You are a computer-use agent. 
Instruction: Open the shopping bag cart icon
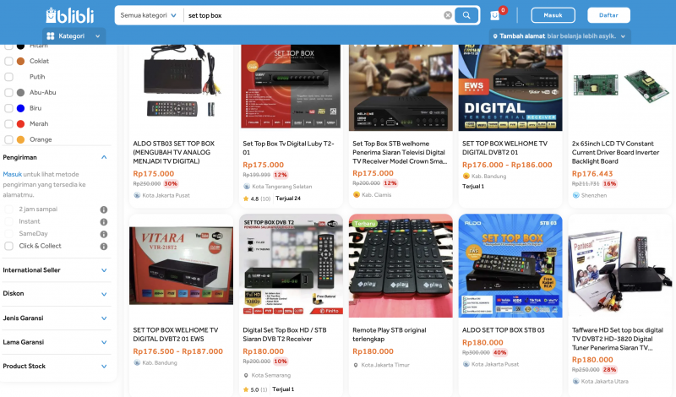tap(495, 15)
